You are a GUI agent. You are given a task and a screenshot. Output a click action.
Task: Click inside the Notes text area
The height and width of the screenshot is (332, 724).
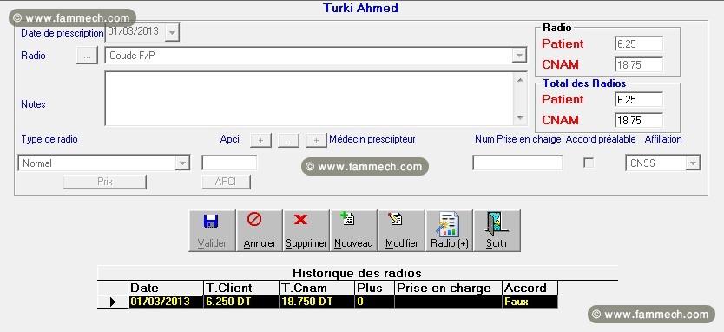pyautogui.click(x=309, y=98)
